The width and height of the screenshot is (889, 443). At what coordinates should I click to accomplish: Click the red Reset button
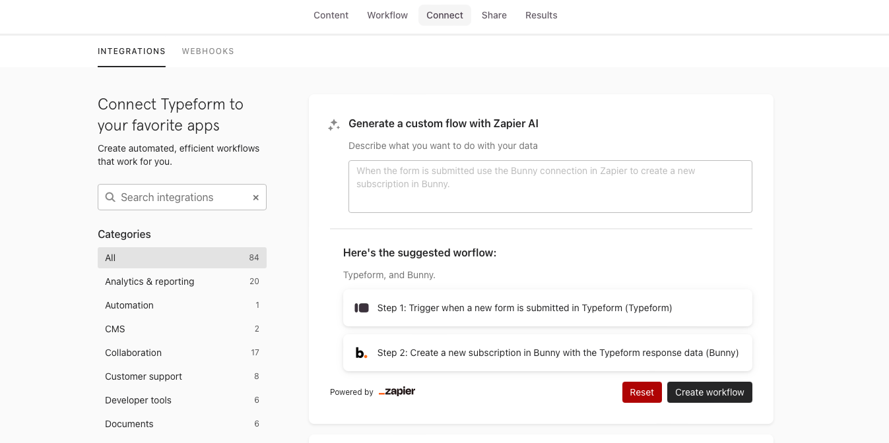coord(642,392)
